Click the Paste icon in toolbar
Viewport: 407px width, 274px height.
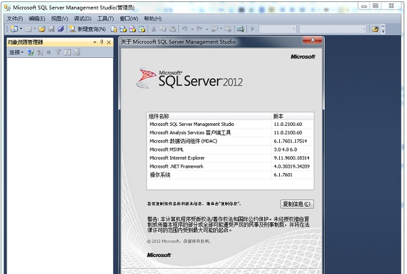[x=172, y=29]
